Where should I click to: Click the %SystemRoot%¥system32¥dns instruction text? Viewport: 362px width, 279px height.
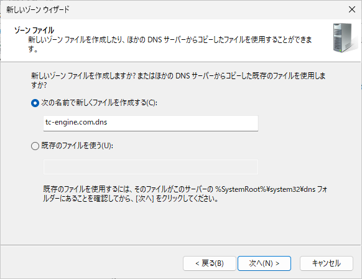[265, 189]
